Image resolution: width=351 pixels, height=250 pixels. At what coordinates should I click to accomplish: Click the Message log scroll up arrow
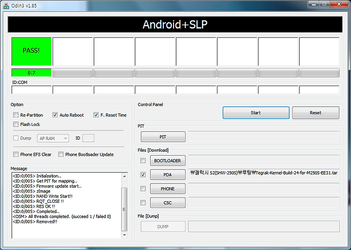tap(124, 176)
